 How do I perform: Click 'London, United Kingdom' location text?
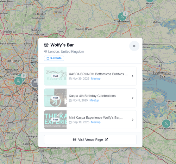pyautogui.click(x=66, y=52)
